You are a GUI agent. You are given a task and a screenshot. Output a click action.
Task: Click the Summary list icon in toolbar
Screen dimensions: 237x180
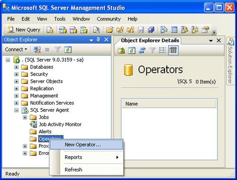tap(174, 30)
